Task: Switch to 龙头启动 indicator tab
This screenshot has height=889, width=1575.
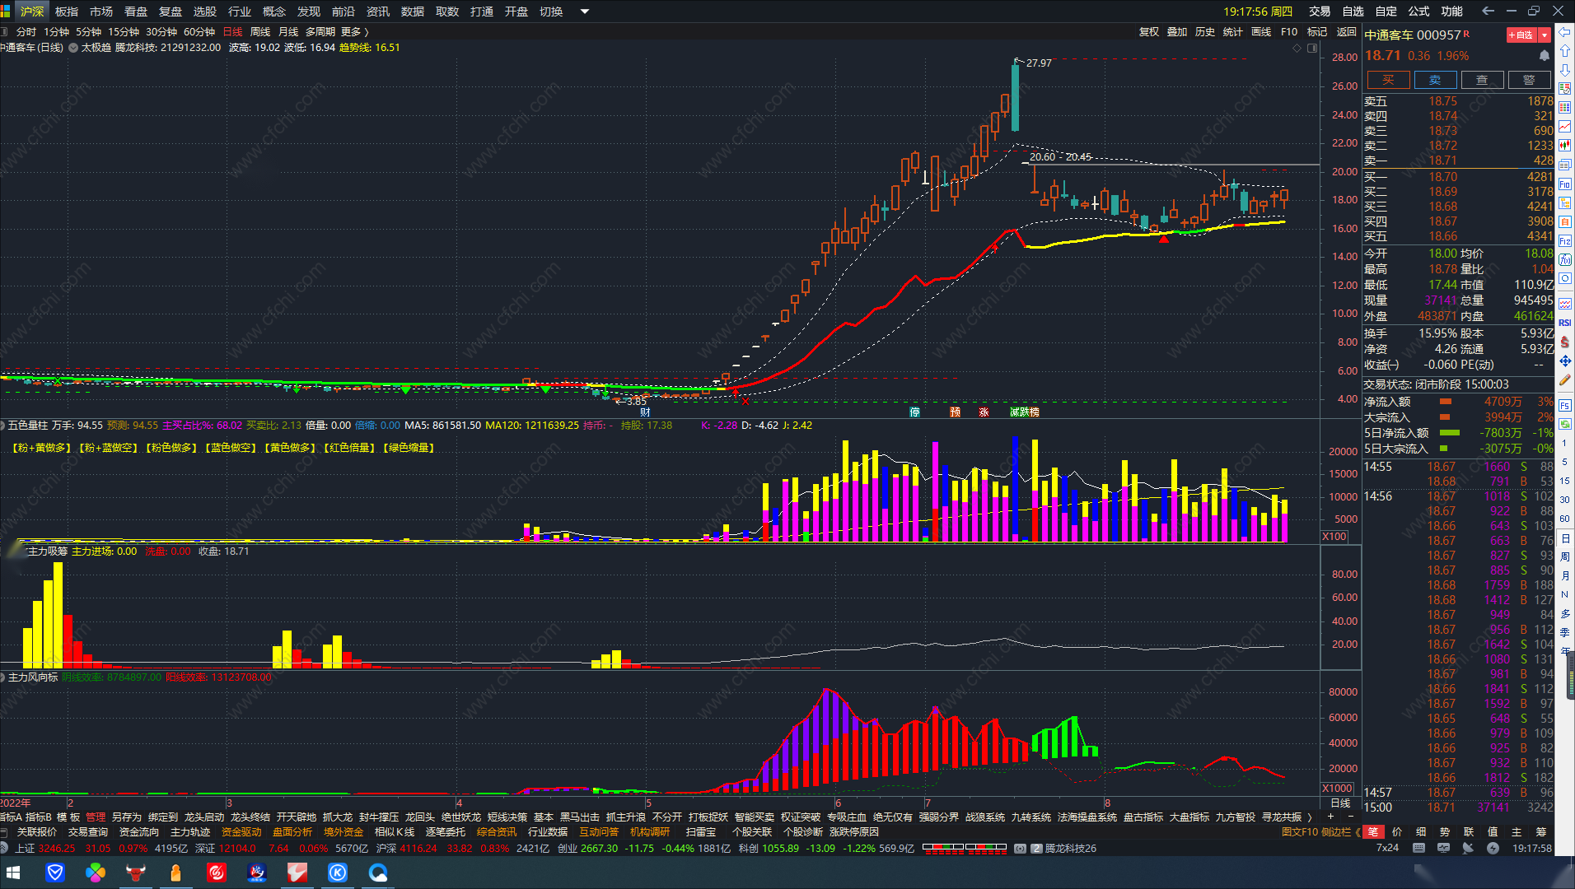Action: click(x=204, y=817)
